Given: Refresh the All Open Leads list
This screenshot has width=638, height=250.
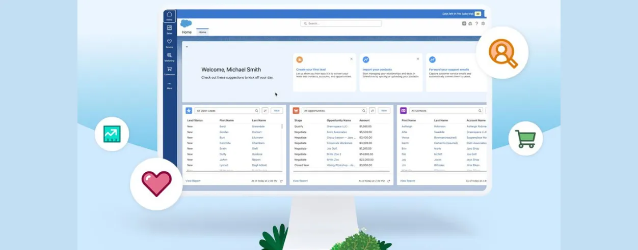Looking at the screenshot, I should pyautogui.click(x=281, y=181).
